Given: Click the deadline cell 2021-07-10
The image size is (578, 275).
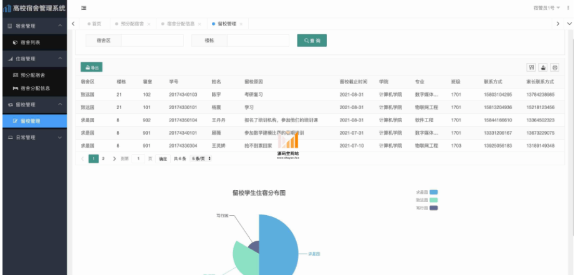Looking at the screenshot, I should pos(352,146).
